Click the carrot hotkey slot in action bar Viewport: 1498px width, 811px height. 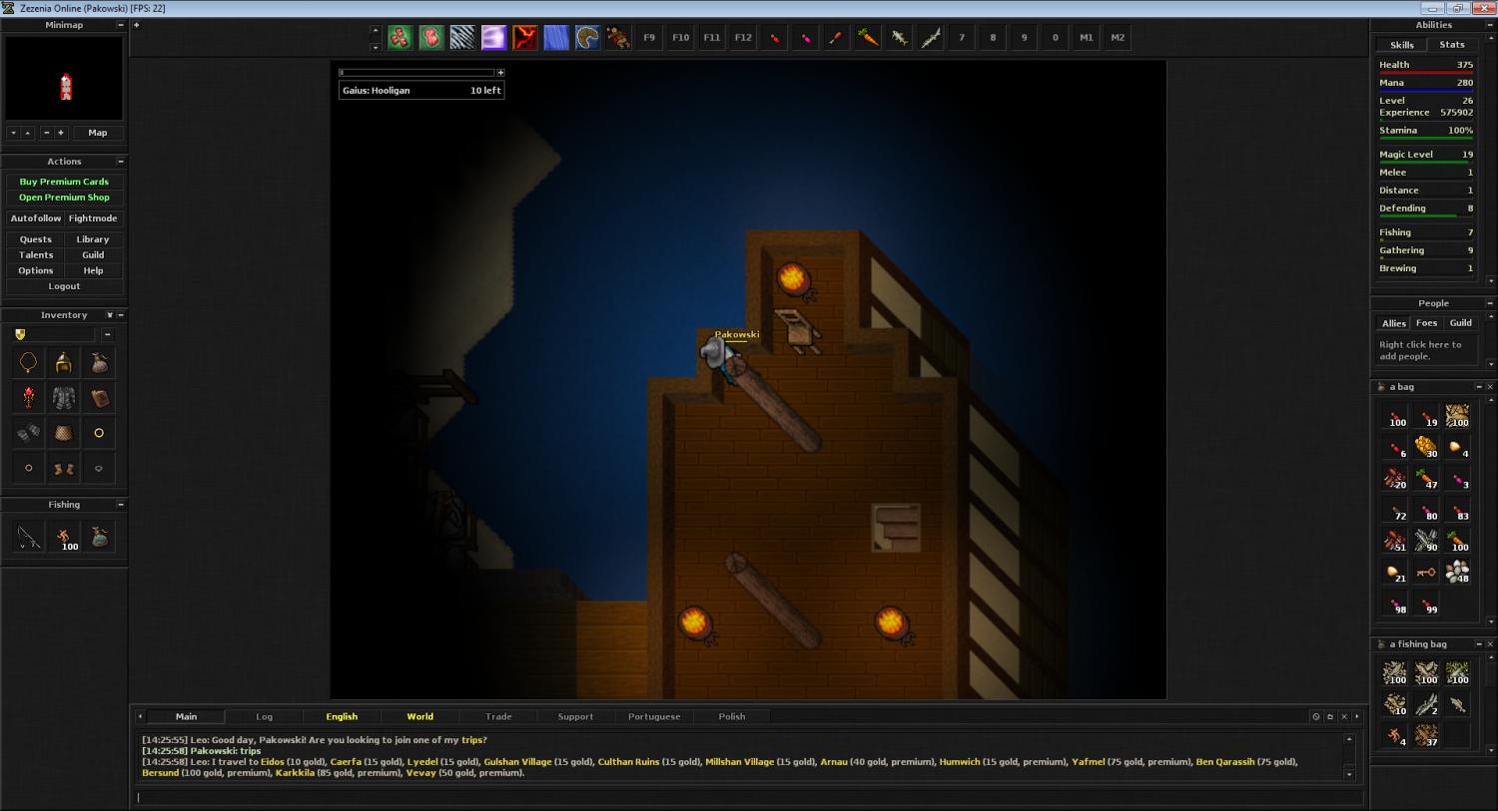(868, 38)
